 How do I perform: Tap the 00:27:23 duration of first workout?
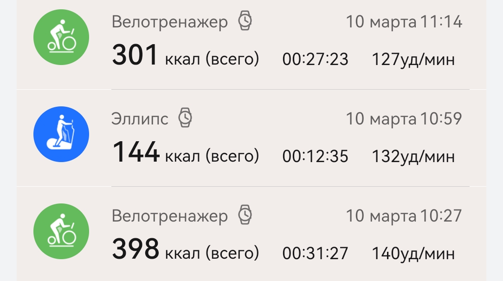click(315, 59)
